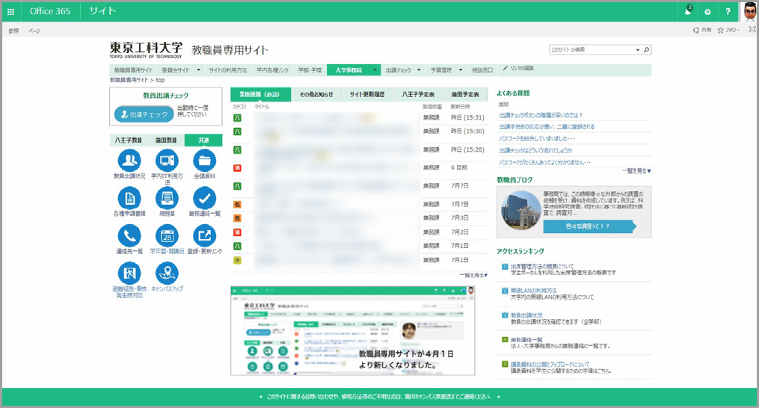Click the blog building photo thumbnail

(x=521, y=210)
